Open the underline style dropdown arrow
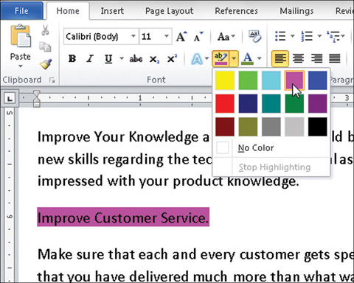This screenshot has width=354, height=283. click(122, 58)
